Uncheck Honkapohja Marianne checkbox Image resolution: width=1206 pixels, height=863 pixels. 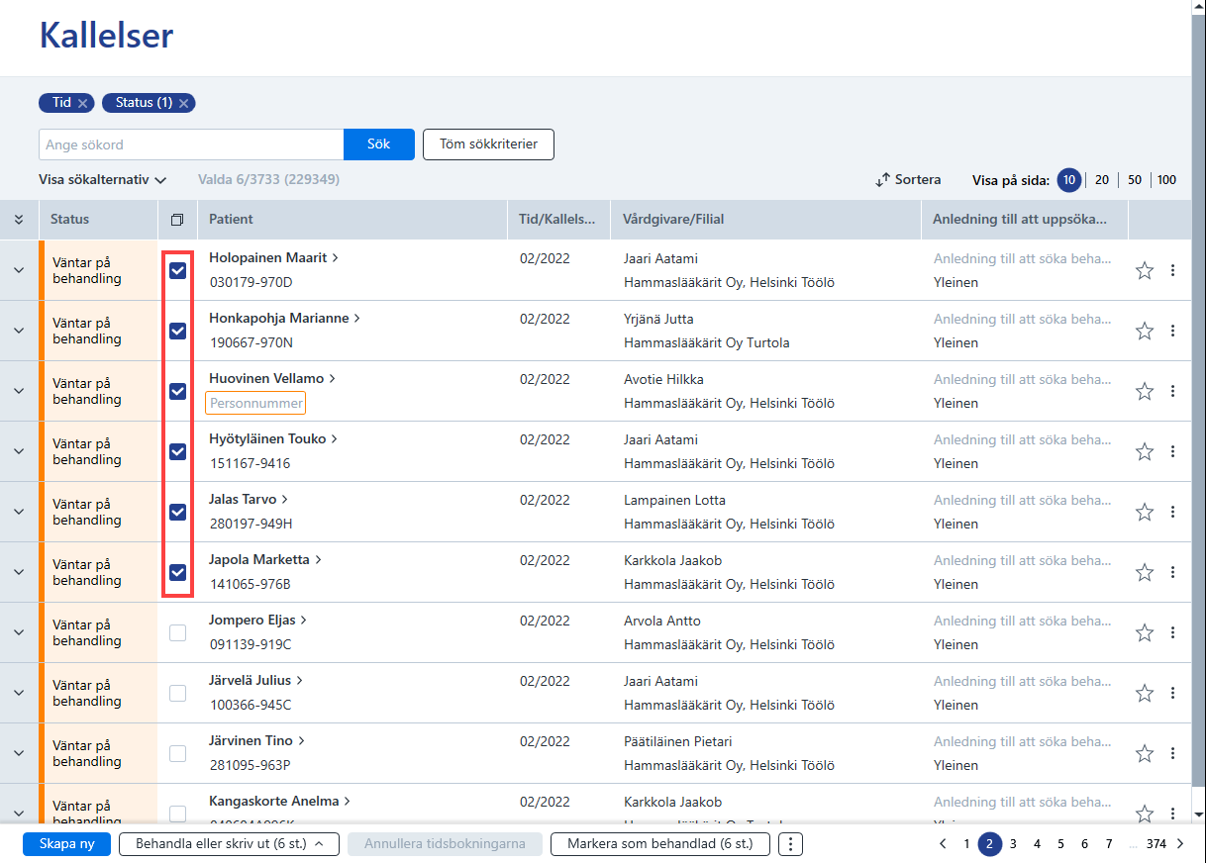[177, 331]
